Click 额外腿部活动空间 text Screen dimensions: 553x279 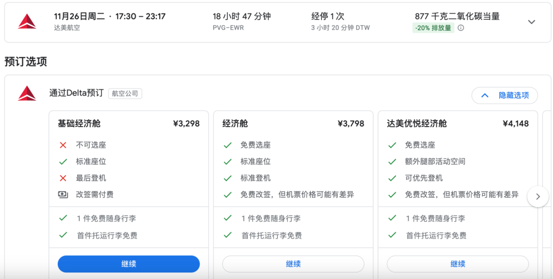point(435,161)
